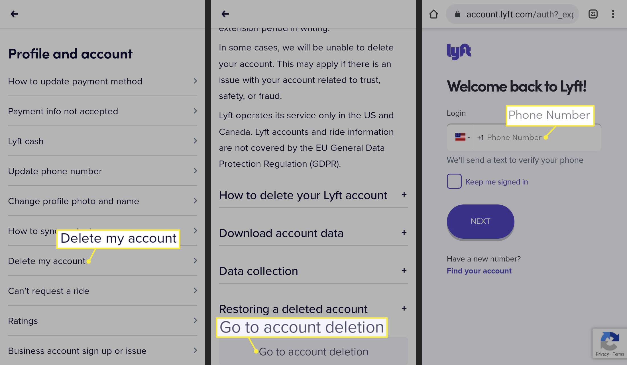Click the NEXT button
Image resolution: width=627 pixels, height=365 pixels.
tap(481, 221)
